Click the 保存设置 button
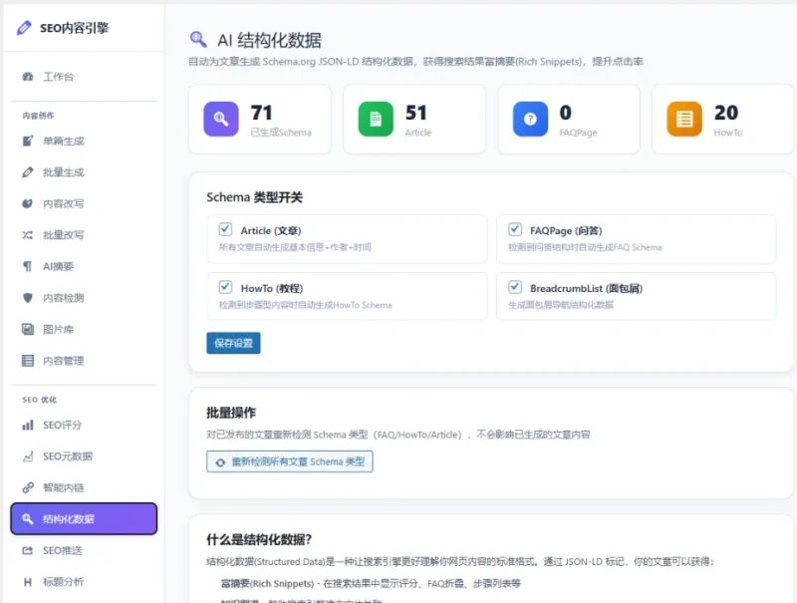 [233, 343]
